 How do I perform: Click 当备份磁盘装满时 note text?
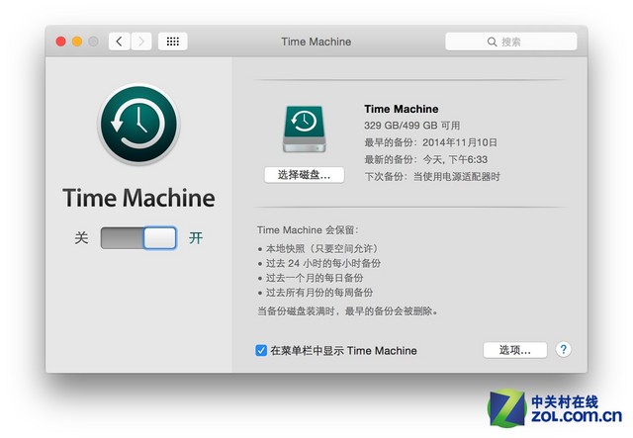(348, 311)
